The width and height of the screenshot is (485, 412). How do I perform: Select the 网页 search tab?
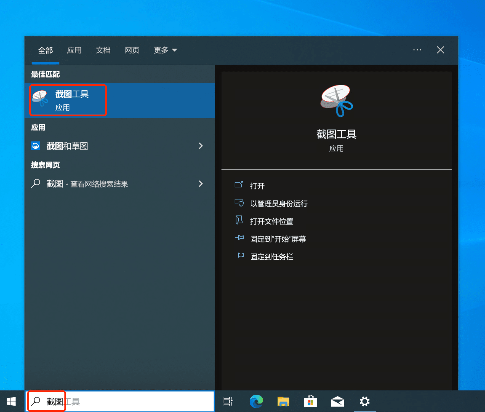tap(132, 50)
